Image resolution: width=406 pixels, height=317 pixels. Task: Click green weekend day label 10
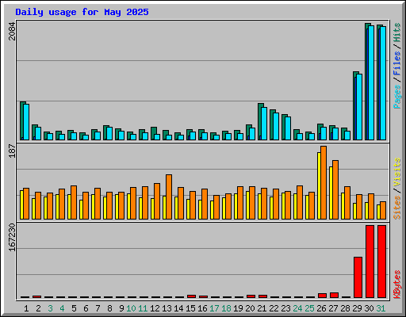coord(131,308)
